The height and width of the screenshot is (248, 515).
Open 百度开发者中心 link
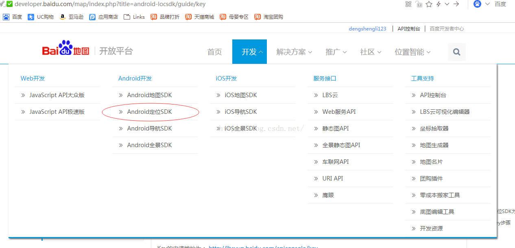coord(447,28)
